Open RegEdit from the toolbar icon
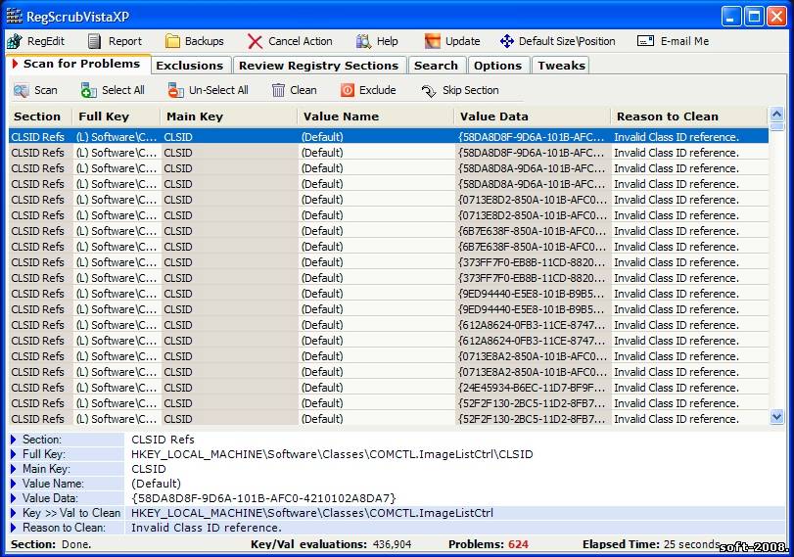 point(14,41)
